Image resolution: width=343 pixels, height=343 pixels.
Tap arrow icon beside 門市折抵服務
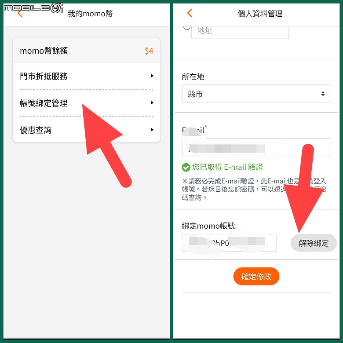pos(152,76)
